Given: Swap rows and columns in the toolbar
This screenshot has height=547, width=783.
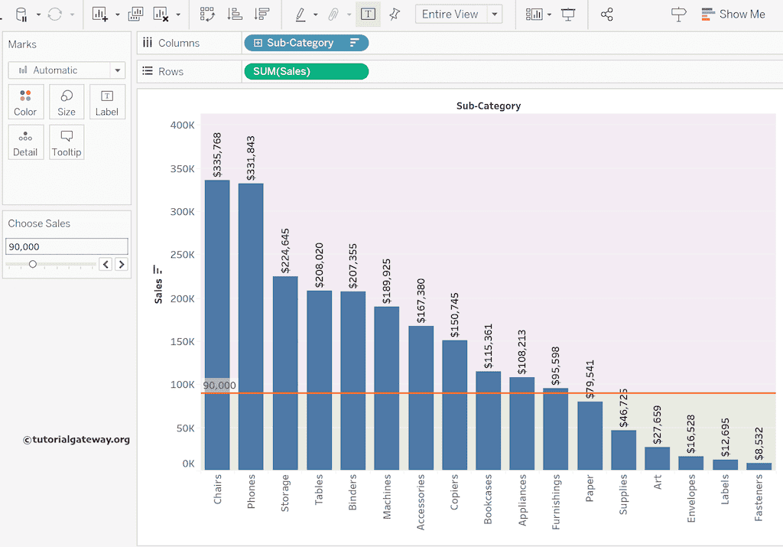Looking at the screenshot, I should pos(207,14).
